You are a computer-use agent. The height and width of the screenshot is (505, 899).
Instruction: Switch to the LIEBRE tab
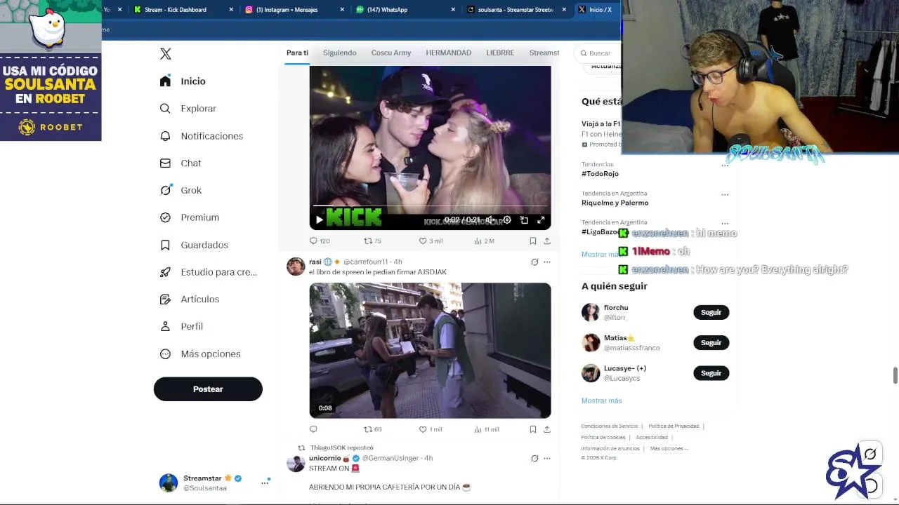point(500,53)
